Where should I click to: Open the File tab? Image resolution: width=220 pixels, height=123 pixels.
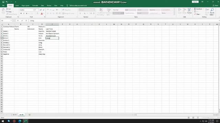[3, 5]
